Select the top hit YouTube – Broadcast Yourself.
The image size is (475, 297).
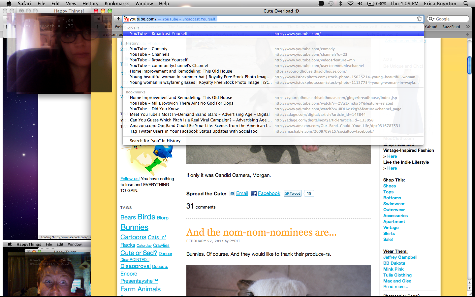click(x=273, y=34)
